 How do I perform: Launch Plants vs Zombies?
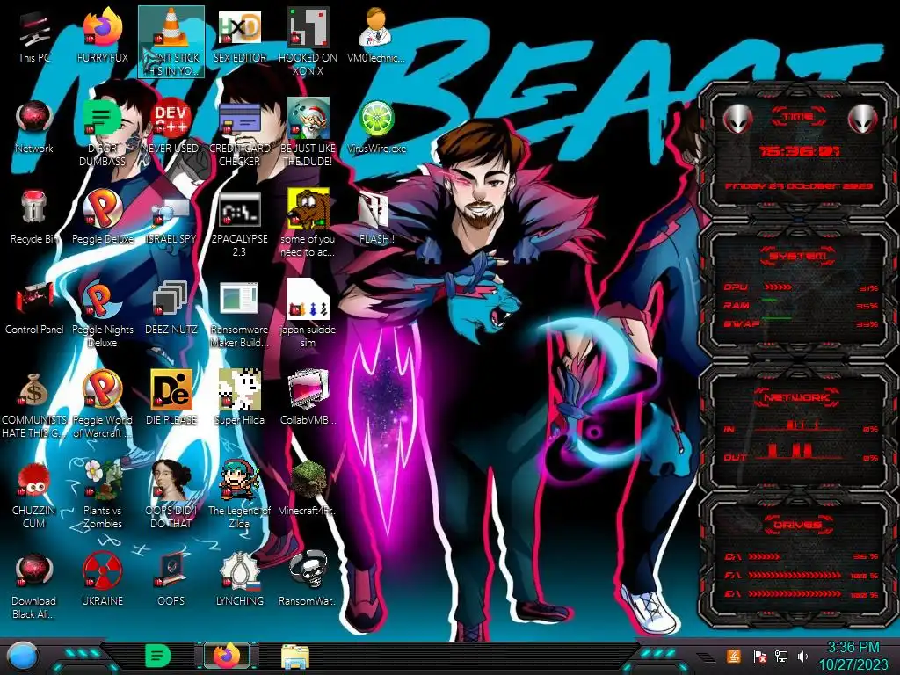tap(102, 480)
